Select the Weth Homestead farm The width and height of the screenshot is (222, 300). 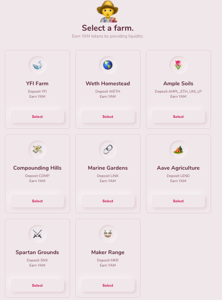tap(108, 117)
